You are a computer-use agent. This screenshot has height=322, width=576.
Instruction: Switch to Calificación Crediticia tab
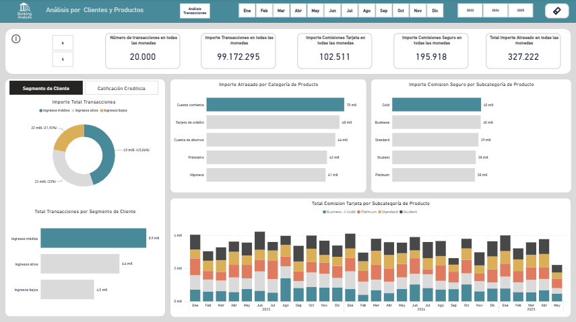point(121,88)
